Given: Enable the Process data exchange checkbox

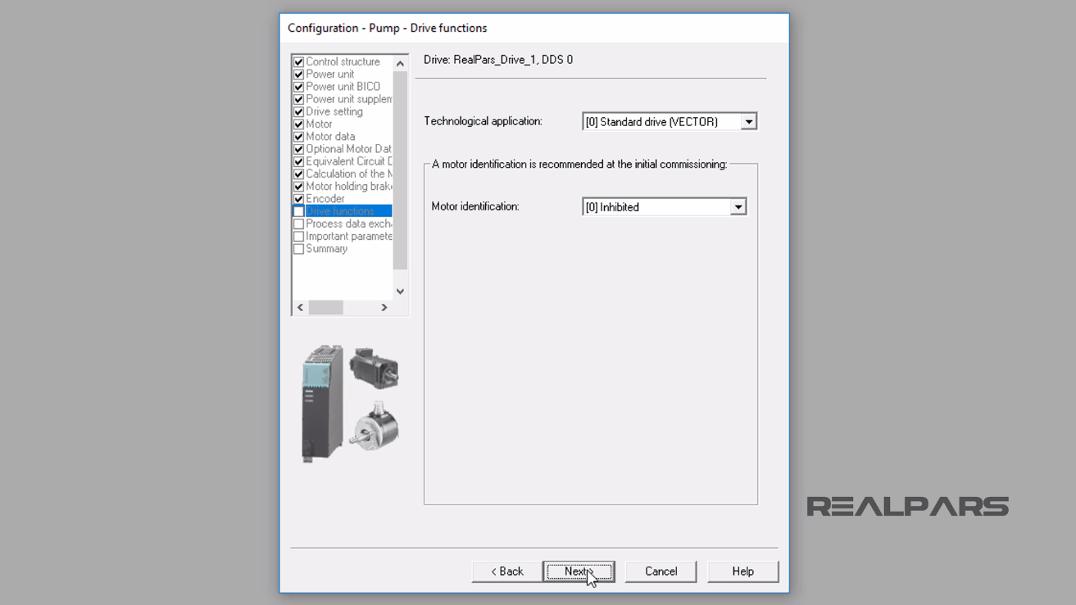Looking at the screenshot, I should (298, 223).
